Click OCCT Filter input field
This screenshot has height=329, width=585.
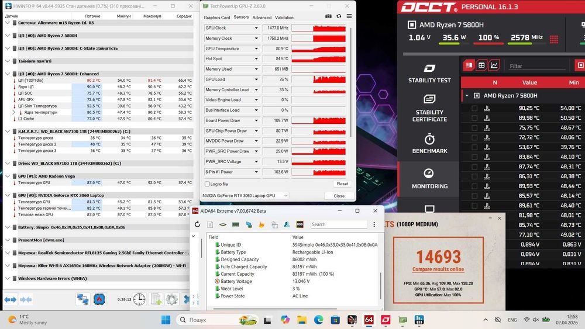537,66
